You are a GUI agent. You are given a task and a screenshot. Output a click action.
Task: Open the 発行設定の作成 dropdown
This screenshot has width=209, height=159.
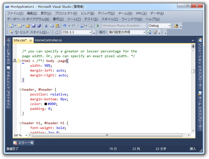coord(144,32)
